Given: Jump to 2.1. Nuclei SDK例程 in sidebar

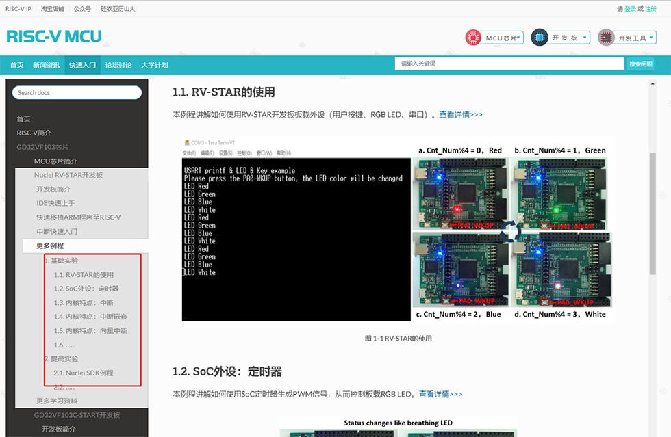Looking at the screenshot, I should coord(84,373).
